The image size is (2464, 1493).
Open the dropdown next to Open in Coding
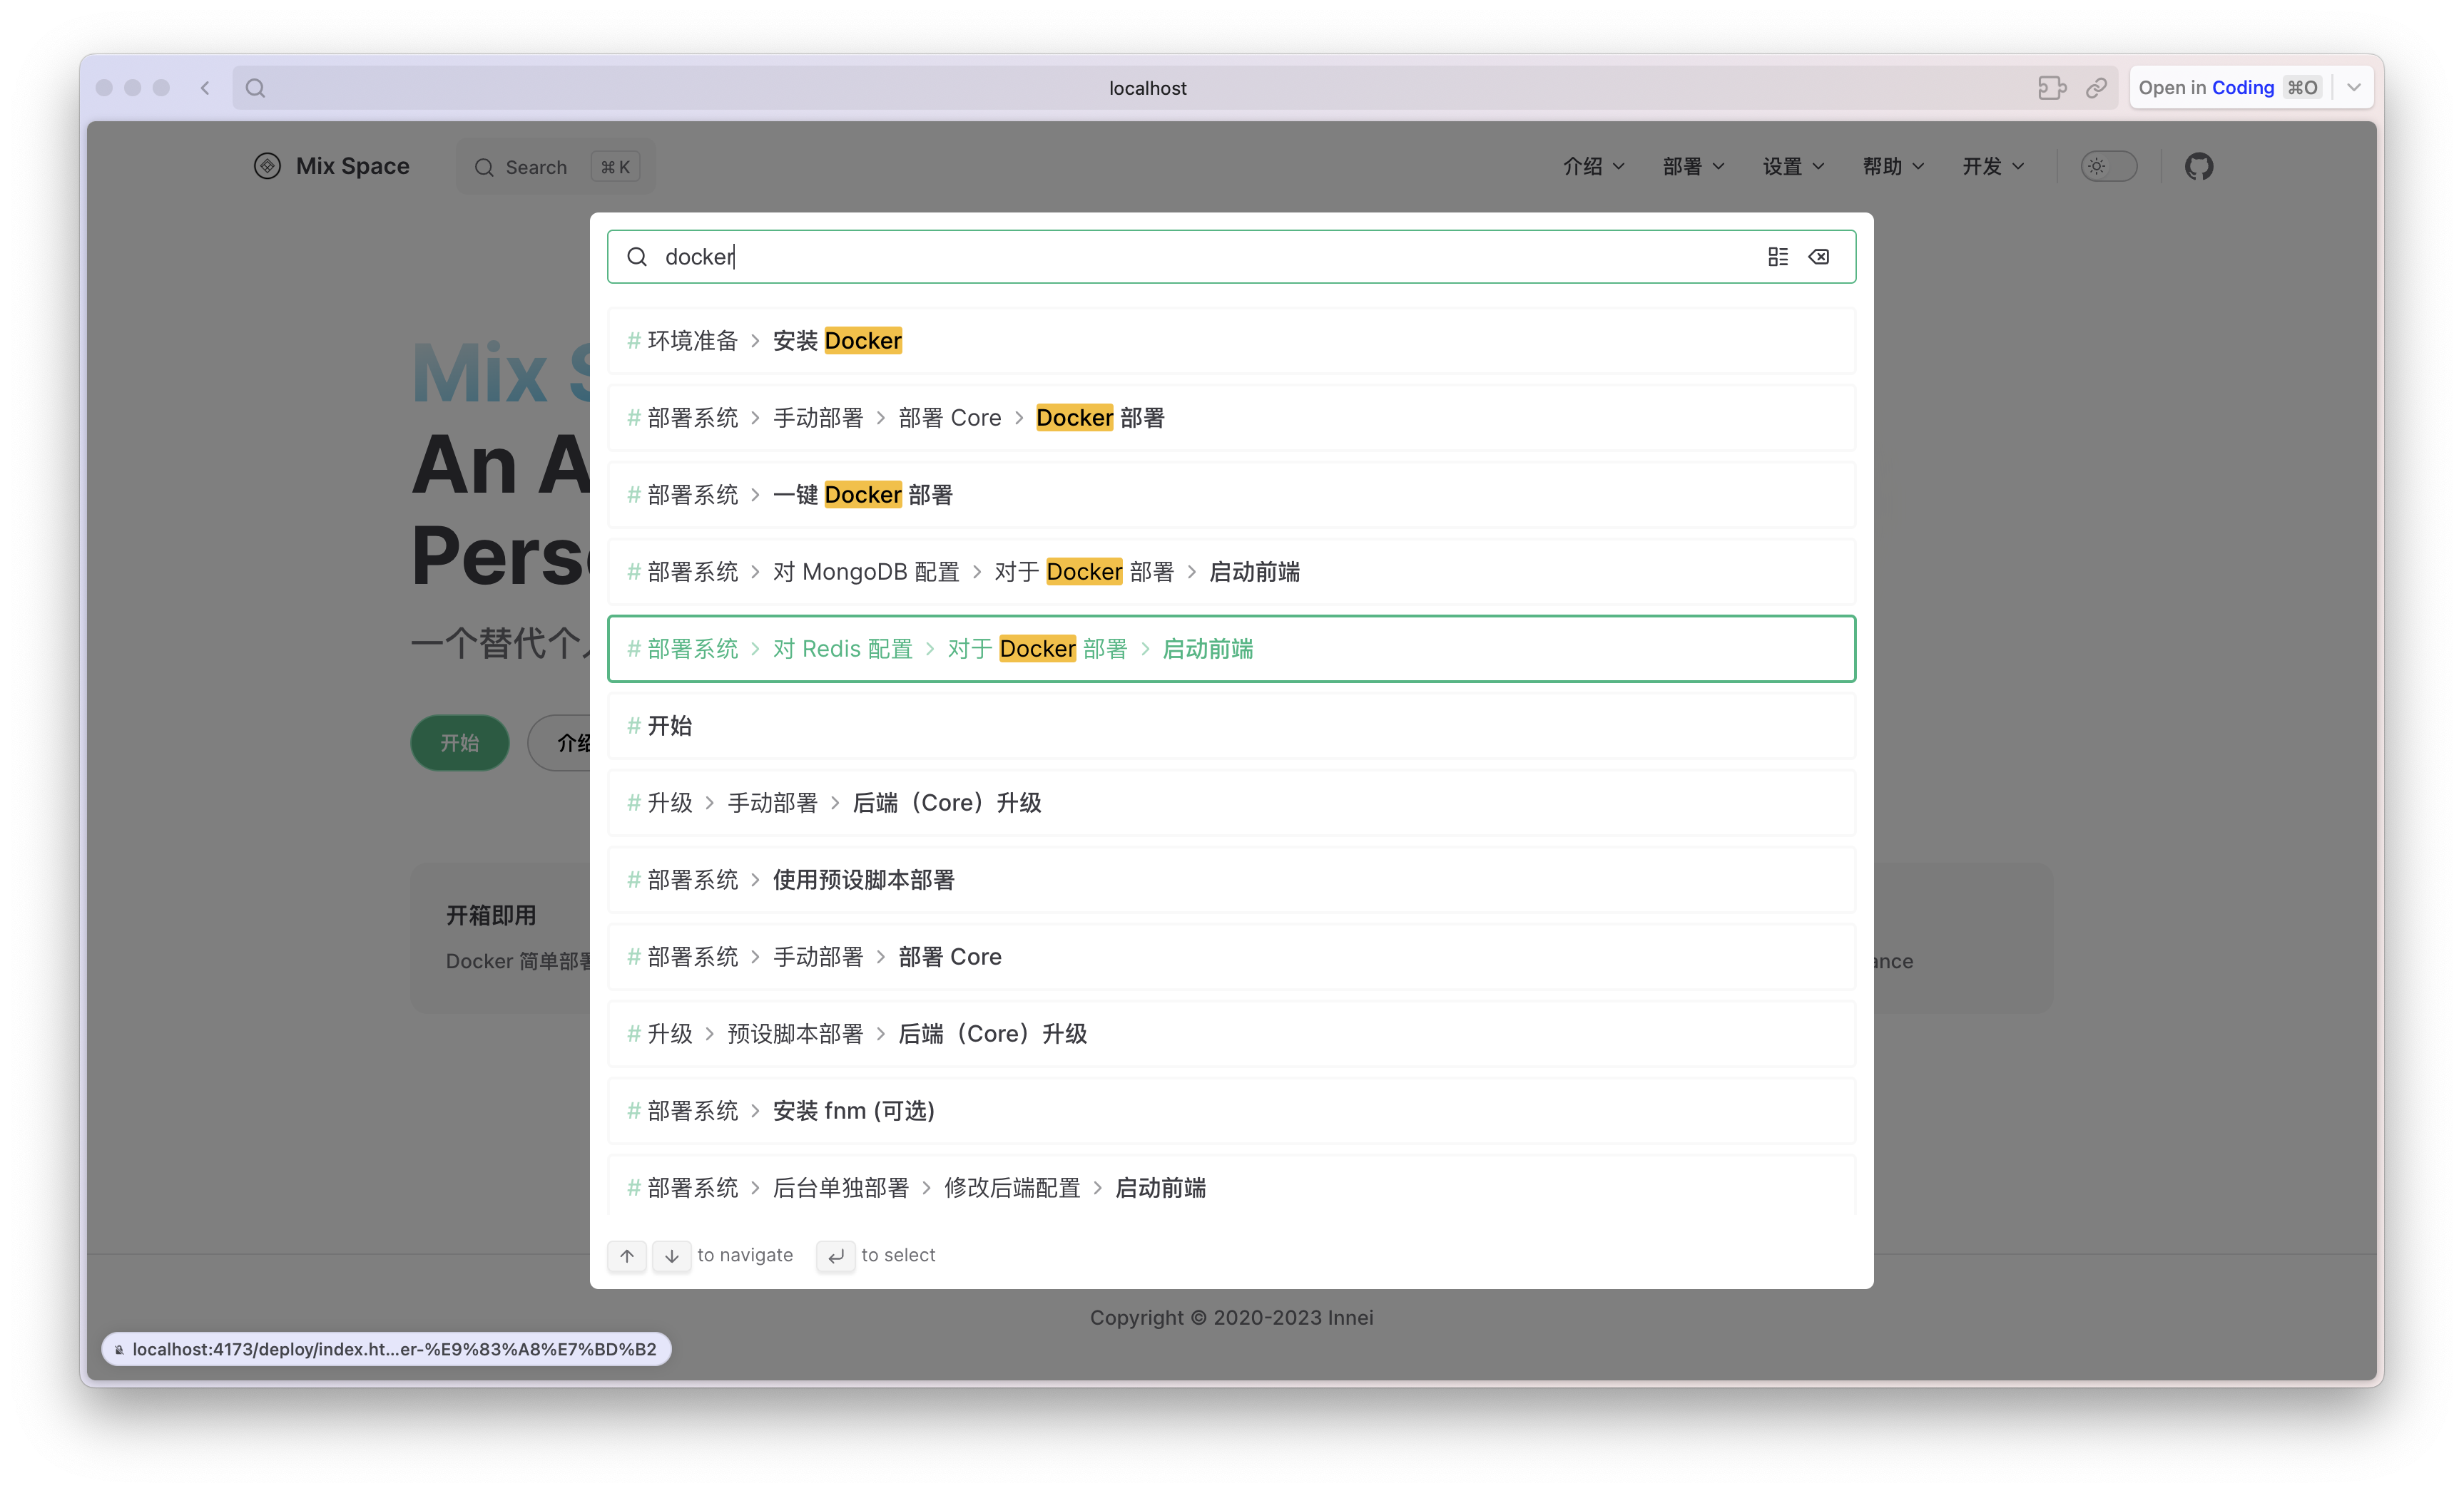point(2354,87)
